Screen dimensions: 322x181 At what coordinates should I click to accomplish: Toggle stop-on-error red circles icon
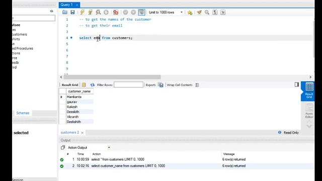pos(116,12)
